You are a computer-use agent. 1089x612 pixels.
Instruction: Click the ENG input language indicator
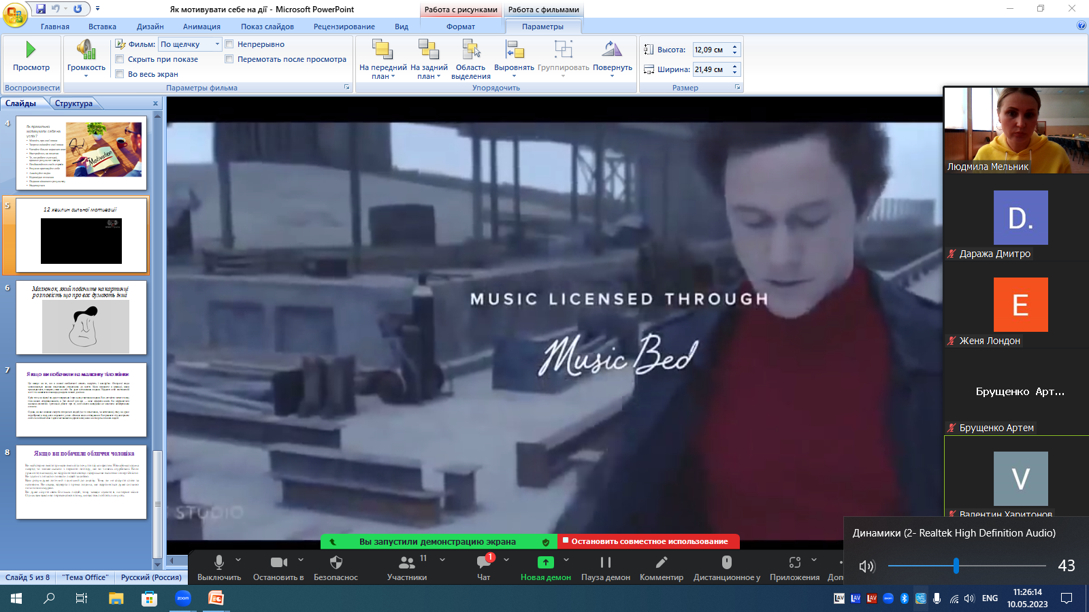click(990, 598)
